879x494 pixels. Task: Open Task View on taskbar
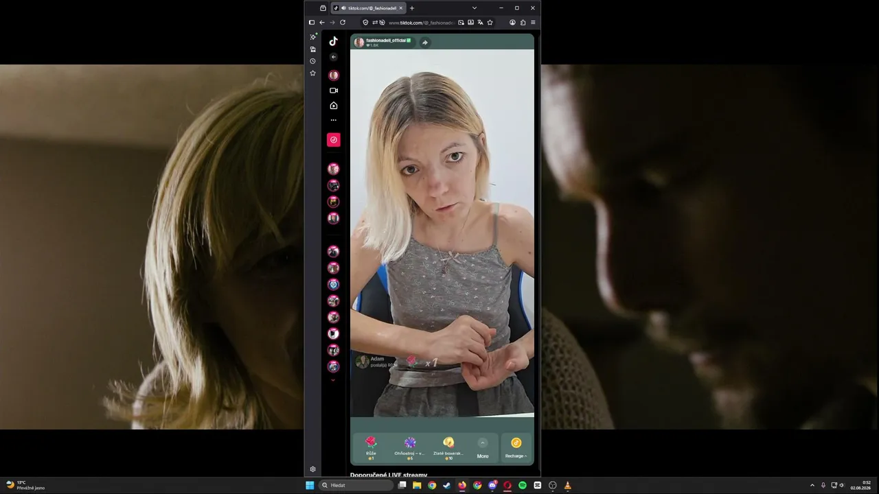pyautogui.click(x=402, y=485)
